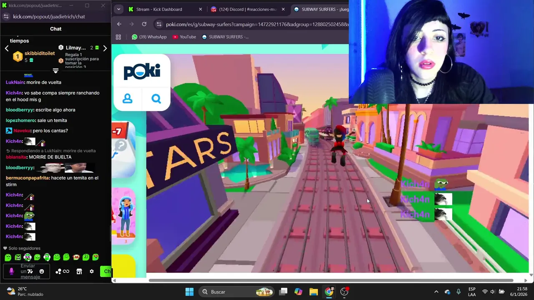Click lopezhomero username in chat
534x300 pixels.
pyautogui.click(x=20, y=120)
